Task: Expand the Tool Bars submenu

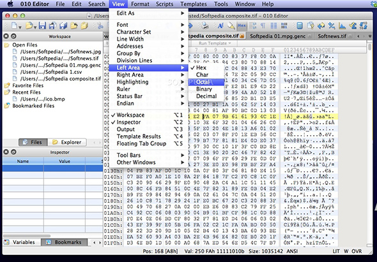Action: pos(148,156)
